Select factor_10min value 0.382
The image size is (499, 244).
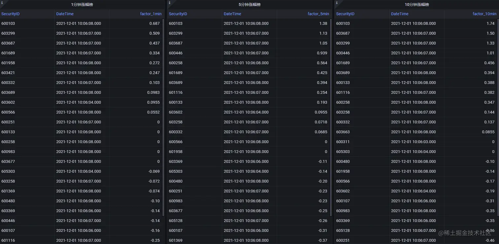tap(489, 93)
